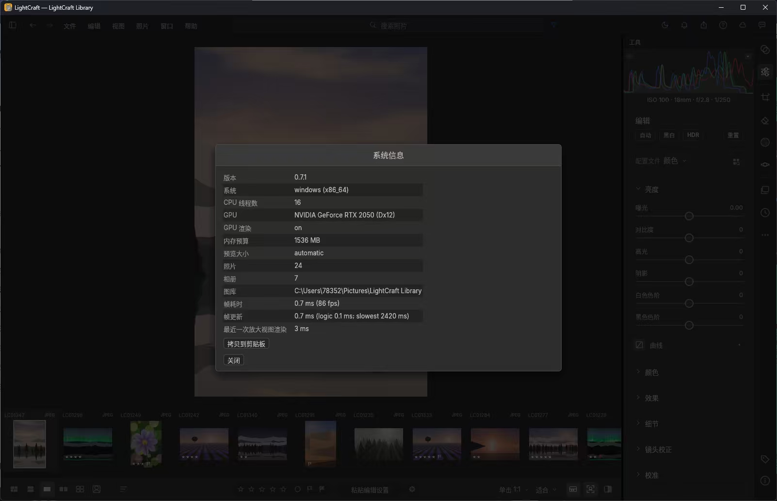Open the keyword tag icon
Viewport: 777px width, 501px height.
765,459
